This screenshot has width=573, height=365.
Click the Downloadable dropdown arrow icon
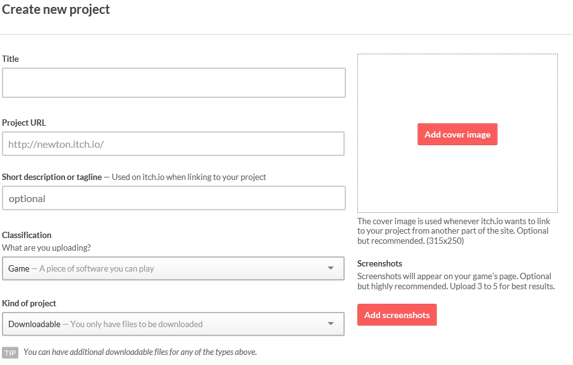click(x=331, y=324)
